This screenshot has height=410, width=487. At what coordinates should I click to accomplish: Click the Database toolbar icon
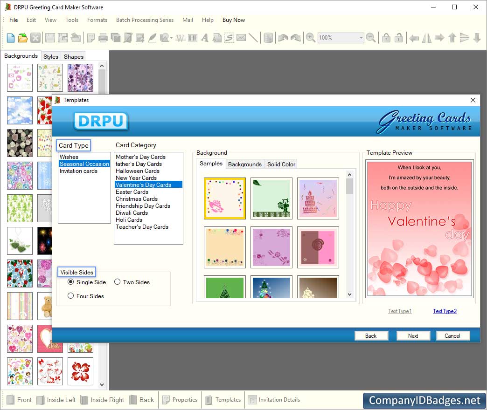(x=268, y=38)
